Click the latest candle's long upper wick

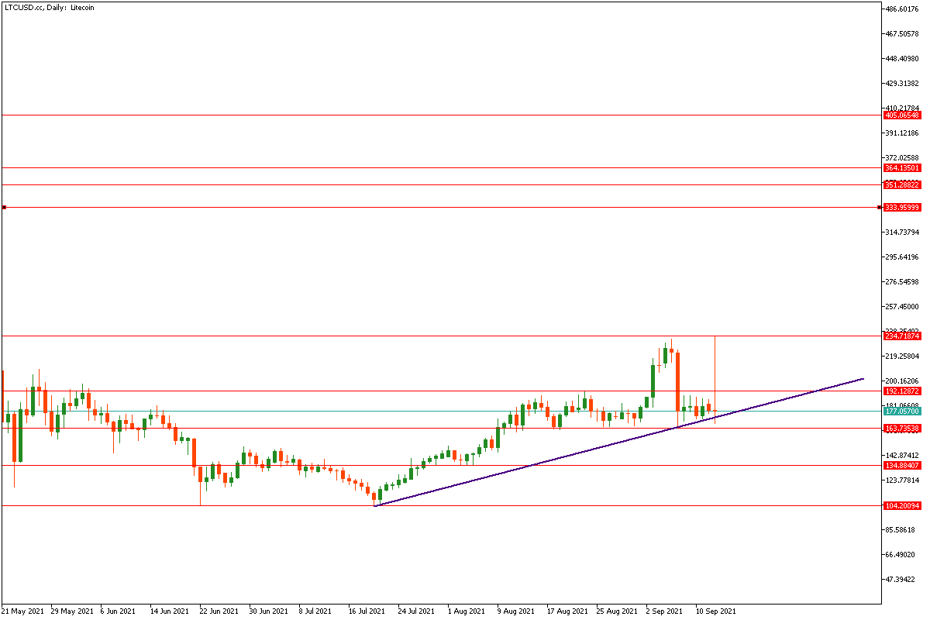715,364
